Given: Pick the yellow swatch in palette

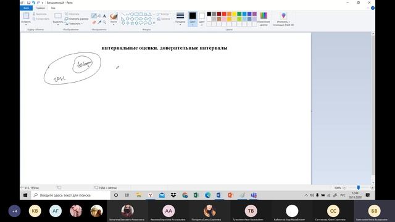Looking at the screenshot, I should click(x=235, y=14).
